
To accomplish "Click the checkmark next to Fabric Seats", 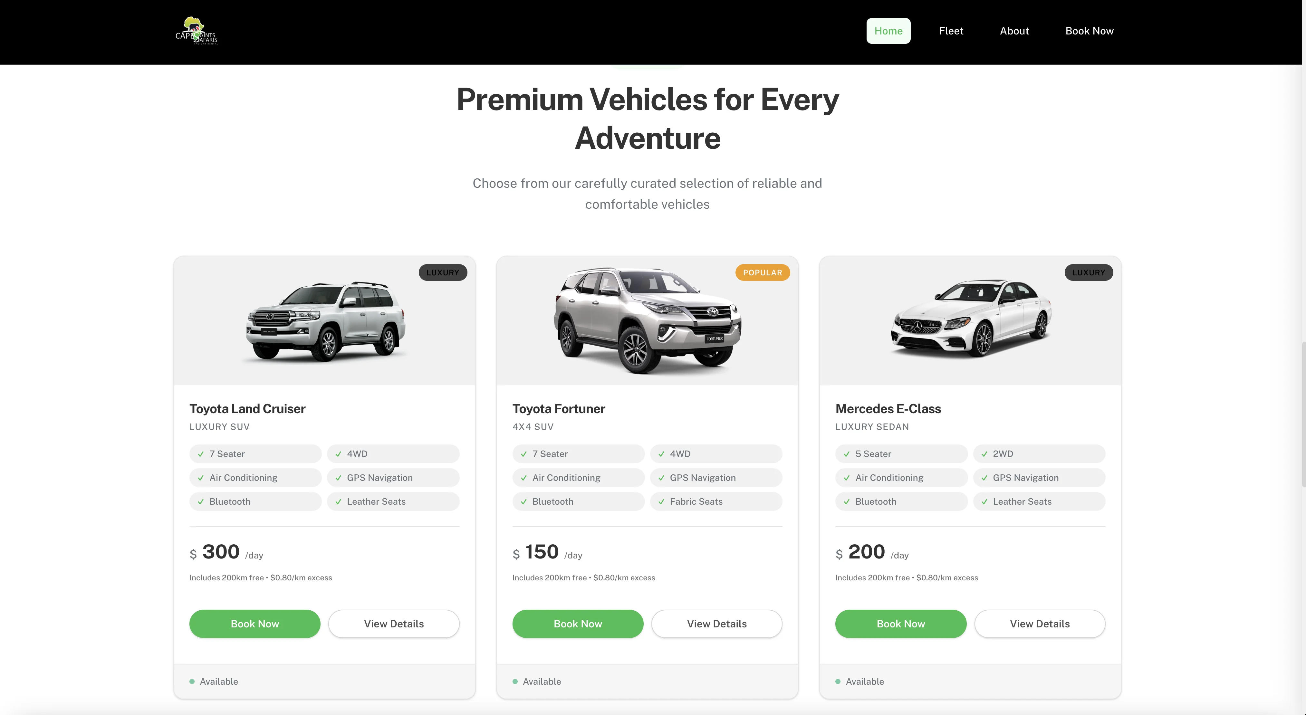I will [x=661, y=502].
